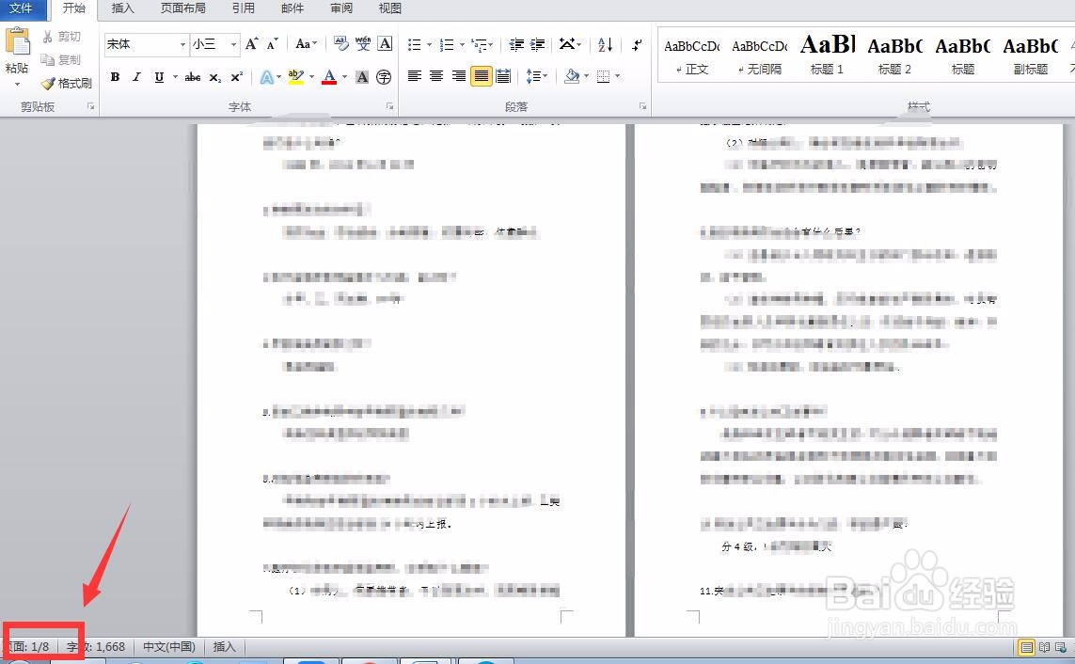Screen dimensions: 1075x664
Task: Apply red font color
Action: [329, 77]
